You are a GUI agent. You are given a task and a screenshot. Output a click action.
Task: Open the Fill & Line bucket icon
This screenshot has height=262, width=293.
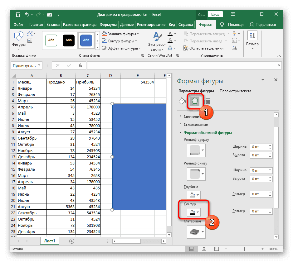pos(182,101)
